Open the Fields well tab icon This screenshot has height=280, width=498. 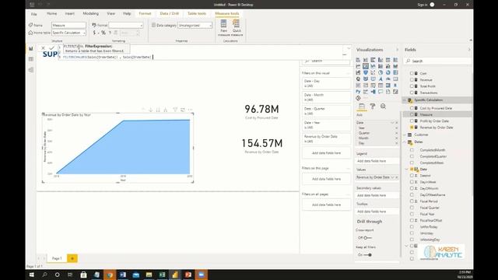(x=361, y=107)
